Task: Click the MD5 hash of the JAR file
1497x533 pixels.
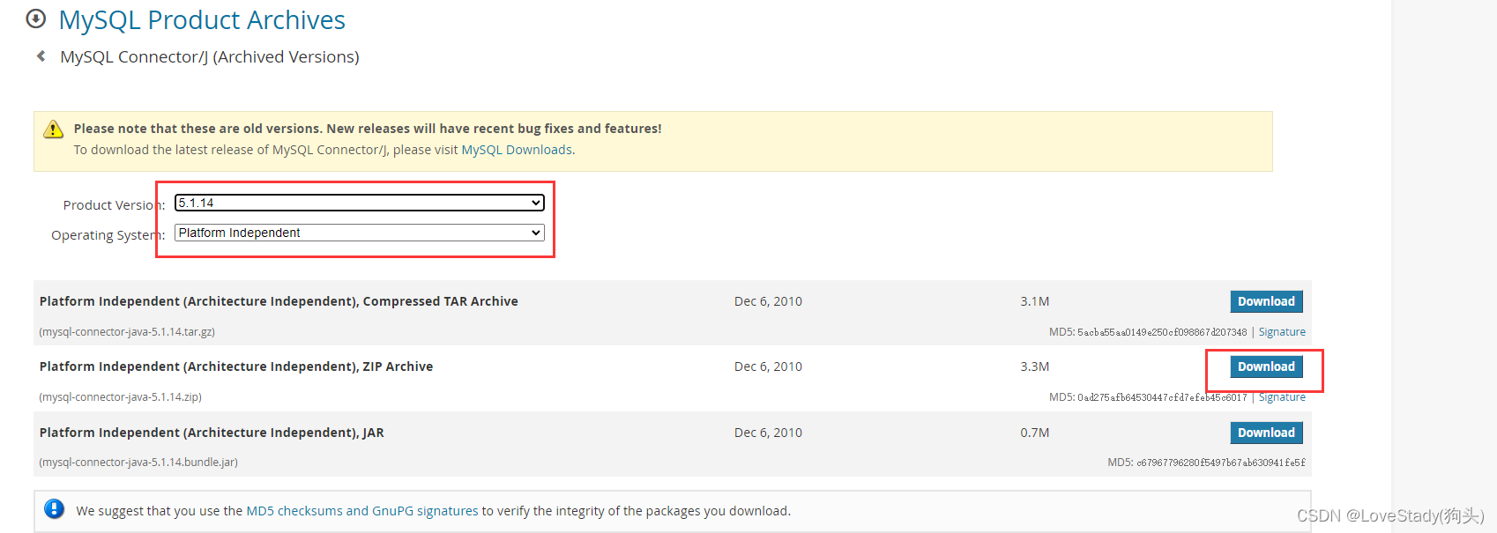Action: pos(1221,463)
